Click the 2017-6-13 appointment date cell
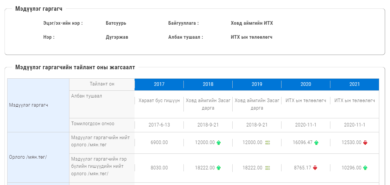This screenshot has width=390, height=185. [159, 125]
